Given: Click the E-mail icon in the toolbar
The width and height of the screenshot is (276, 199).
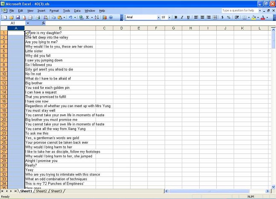Looking at the screenshot, I should pyautogui.click(x=30, y=17).
